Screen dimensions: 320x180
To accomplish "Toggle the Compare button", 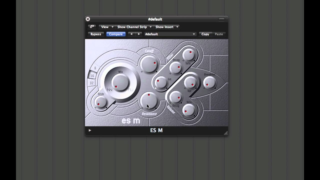I will [116, 34].
